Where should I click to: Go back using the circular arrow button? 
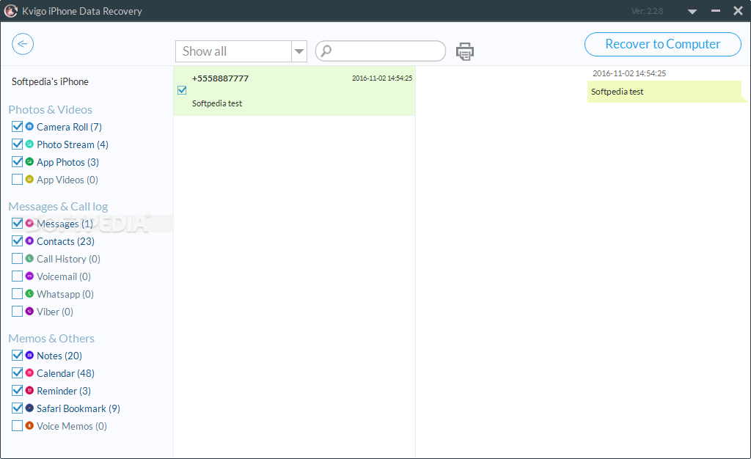[23, 44]
